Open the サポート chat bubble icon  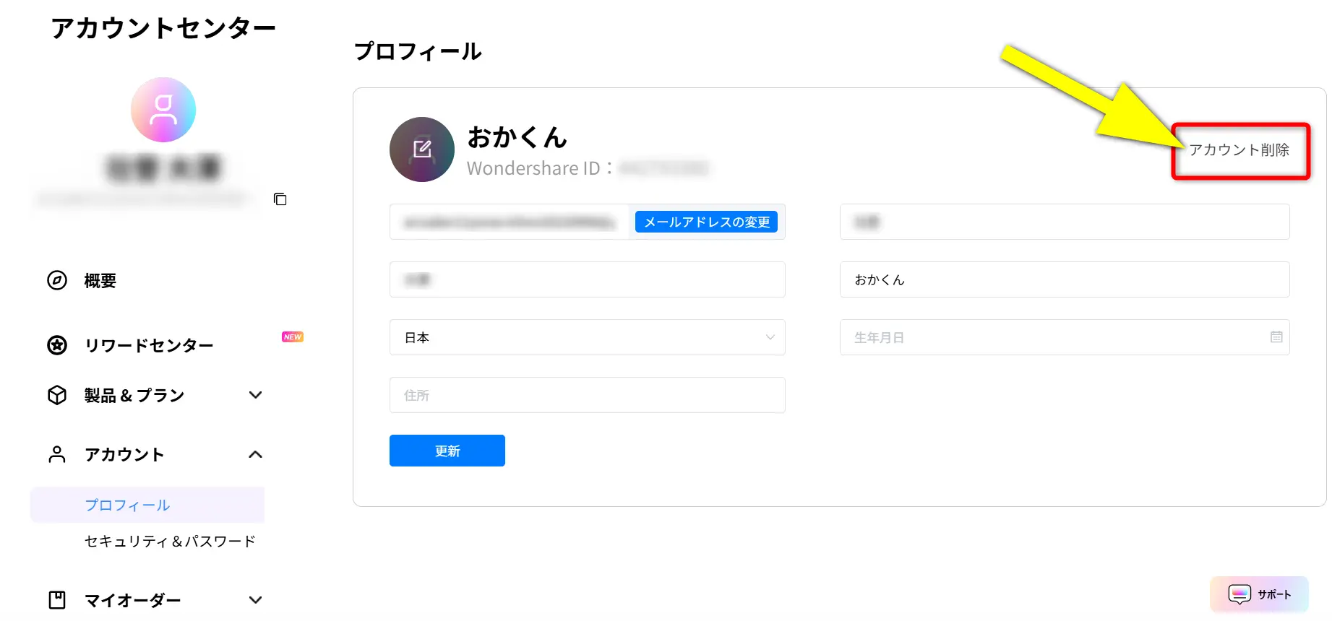click(x=1239, y=594)
